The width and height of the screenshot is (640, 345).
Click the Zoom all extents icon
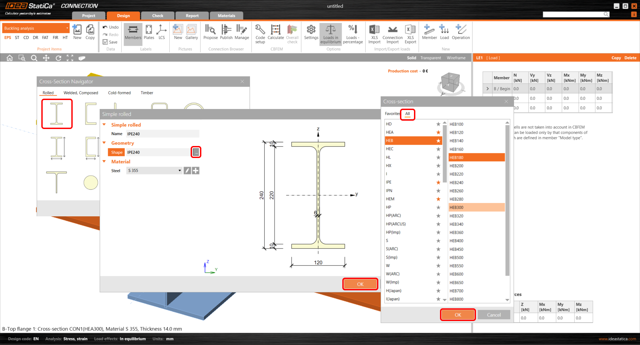[x=70, y=58]
